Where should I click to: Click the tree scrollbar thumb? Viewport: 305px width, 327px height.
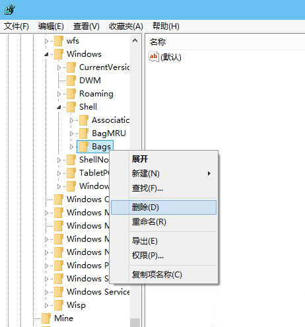(135, 322)
